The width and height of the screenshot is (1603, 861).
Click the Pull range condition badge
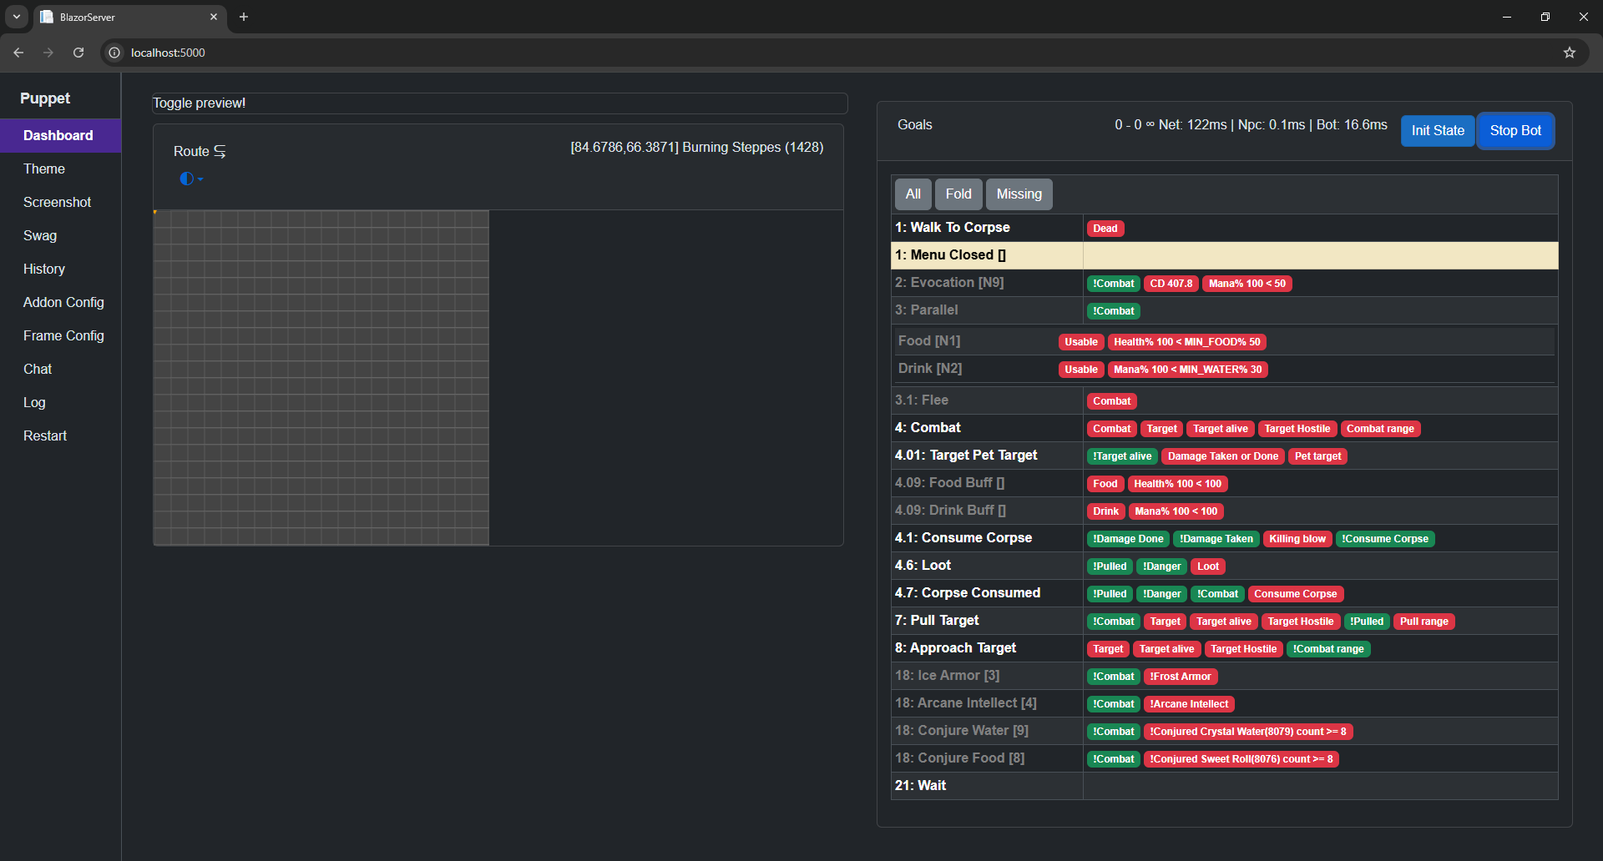pos(1423,622)
